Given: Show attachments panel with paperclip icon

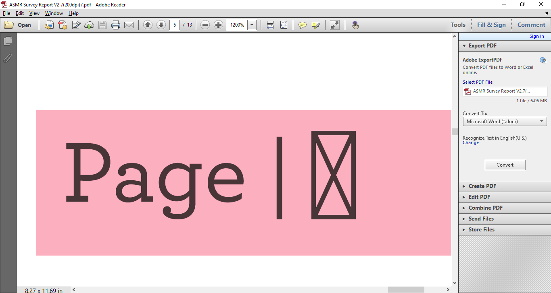Looking at the screenshot, I should (x=8, y=58).
